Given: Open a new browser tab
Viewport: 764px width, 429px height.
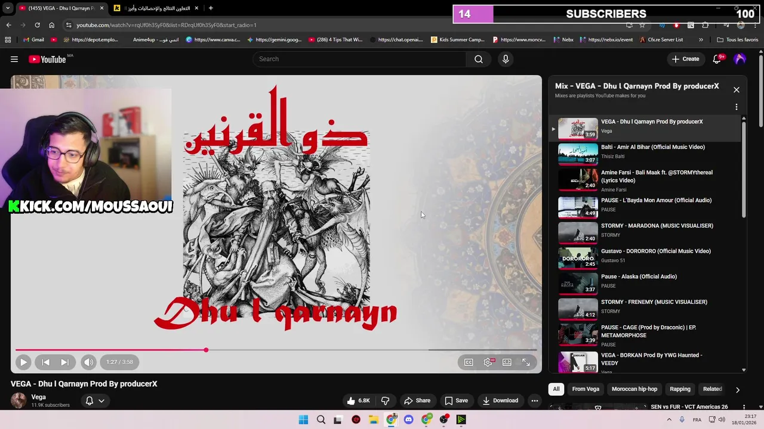Looking at the screenshot, I should pyautogui.click(x=211, y=8).
